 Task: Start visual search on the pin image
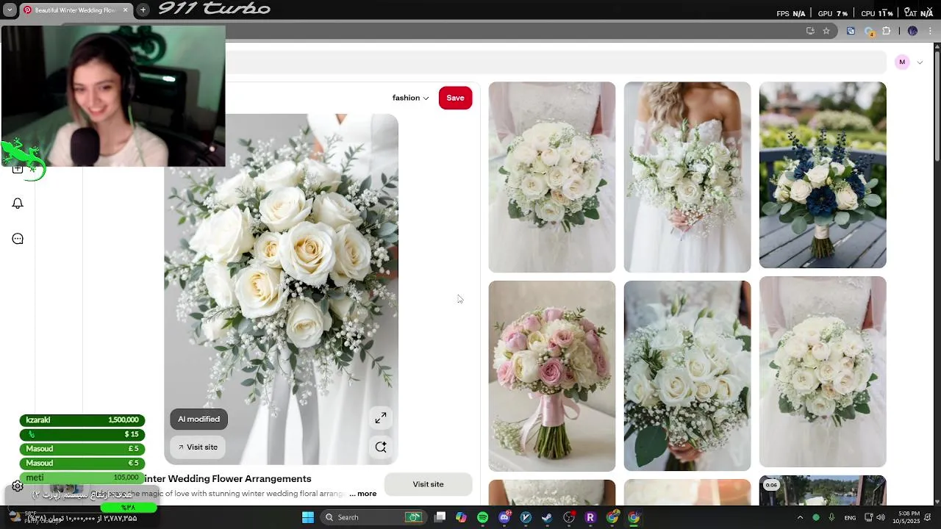[x=381, y=447]
